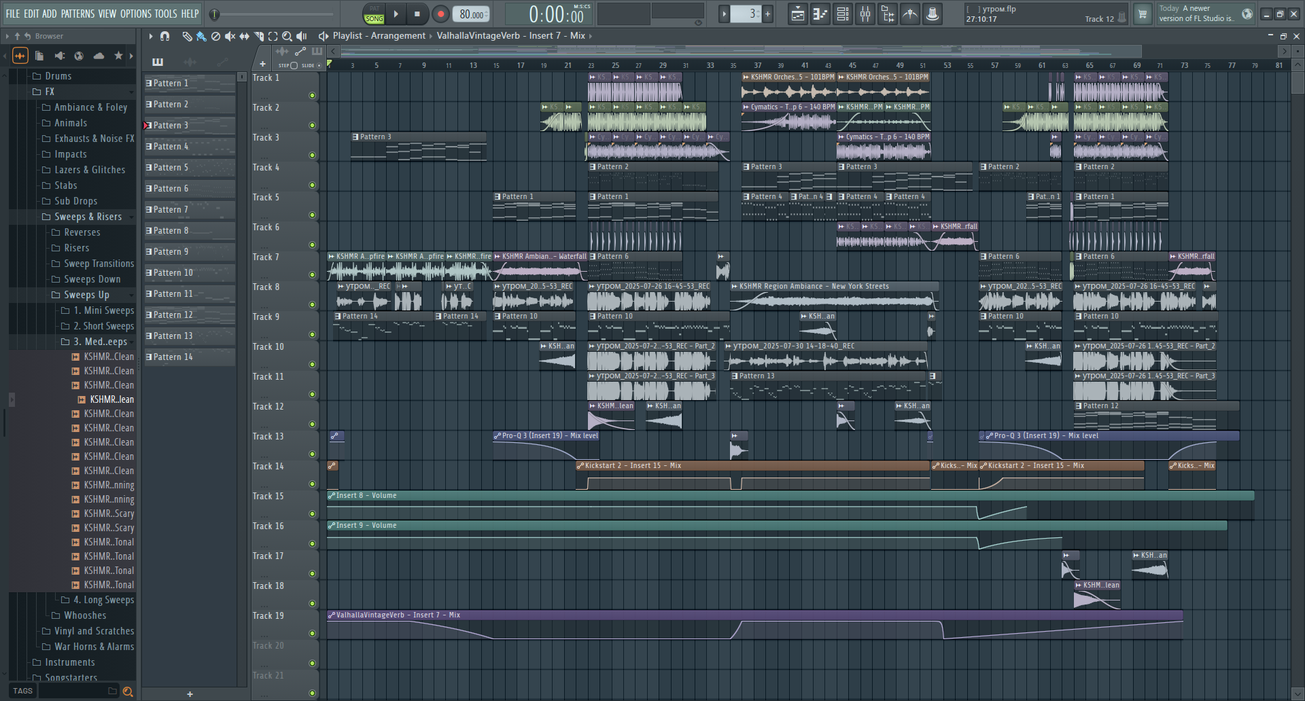Toggle mute light for Track 15

pyautogui.click(x=312, y=514)
